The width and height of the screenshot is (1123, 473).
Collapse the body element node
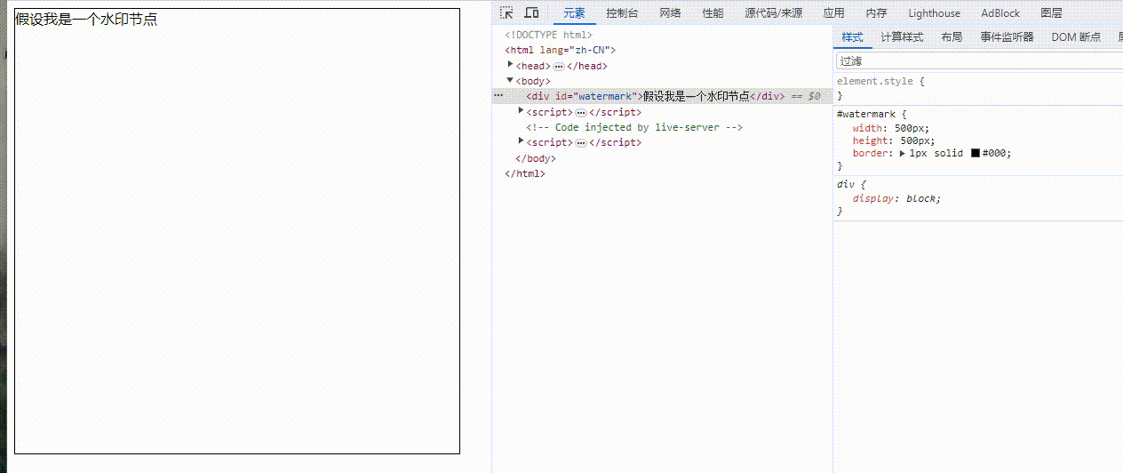click(510, 80)
